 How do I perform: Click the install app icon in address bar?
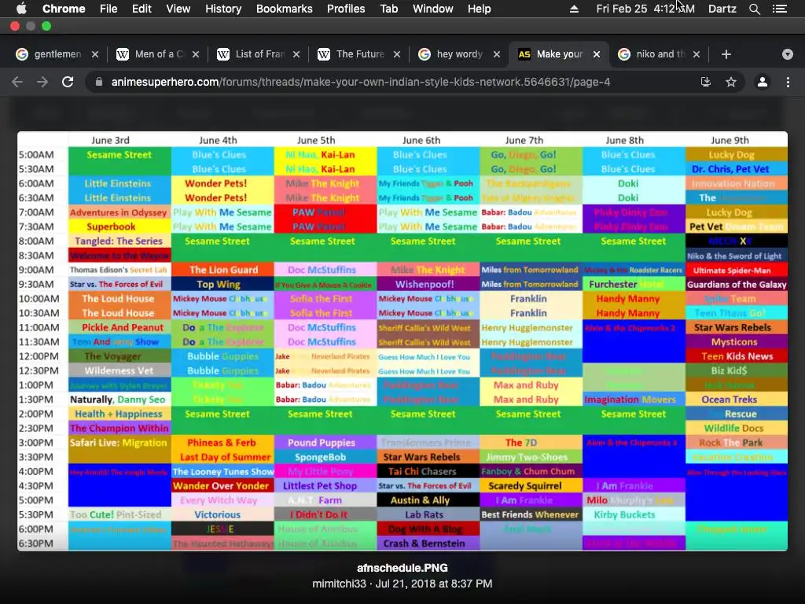706,82
